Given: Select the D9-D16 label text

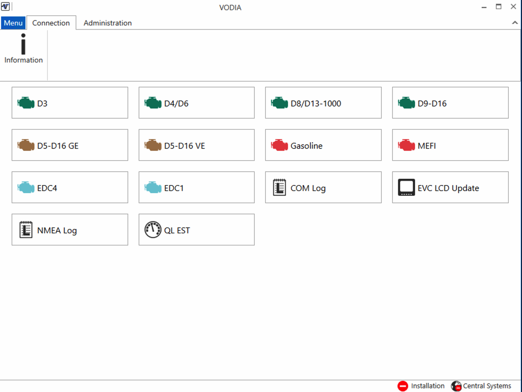Looking at the screenshot, I should click(432, 104).
